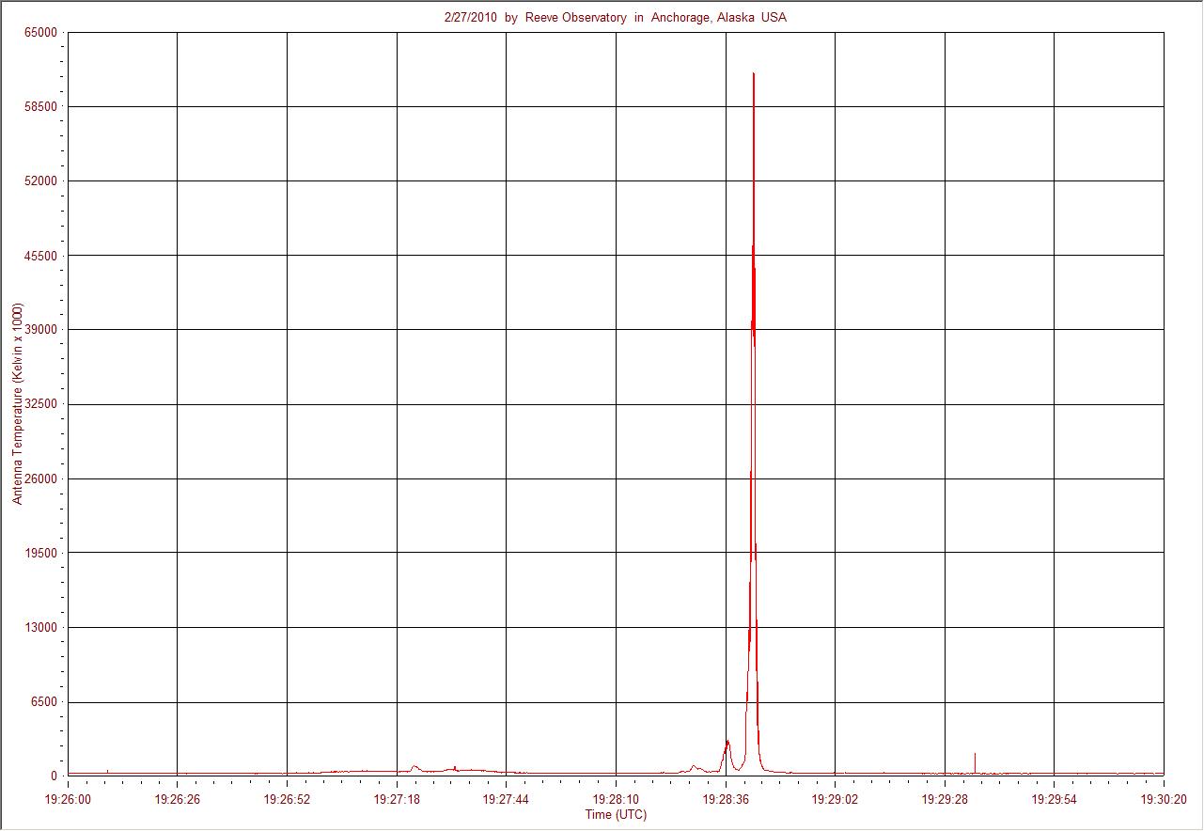
Task: Click the 45500 y-axis value
Action: click(42, 255)
